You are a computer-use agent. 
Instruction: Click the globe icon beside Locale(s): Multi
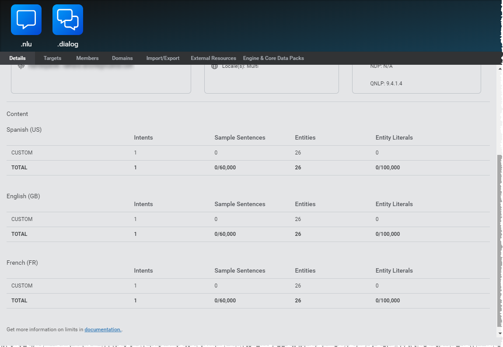point(214,66)
